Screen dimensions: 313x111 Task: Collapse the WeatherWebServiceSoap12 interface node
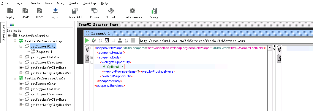pos(15,78)
